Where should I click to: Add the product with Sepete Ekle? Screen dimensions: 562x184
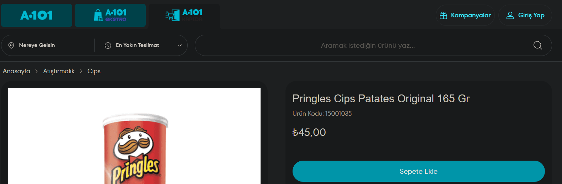[418, 171]
